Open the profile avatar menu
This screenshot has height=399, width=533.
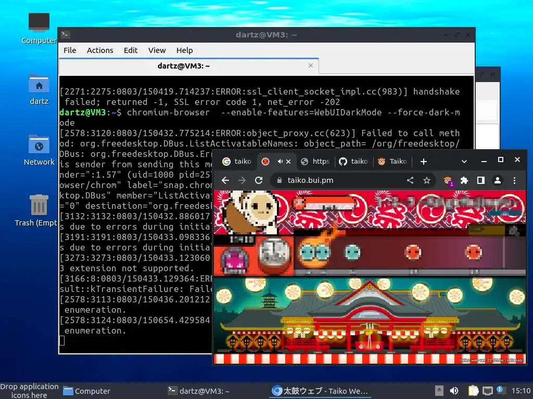(497, 180)
